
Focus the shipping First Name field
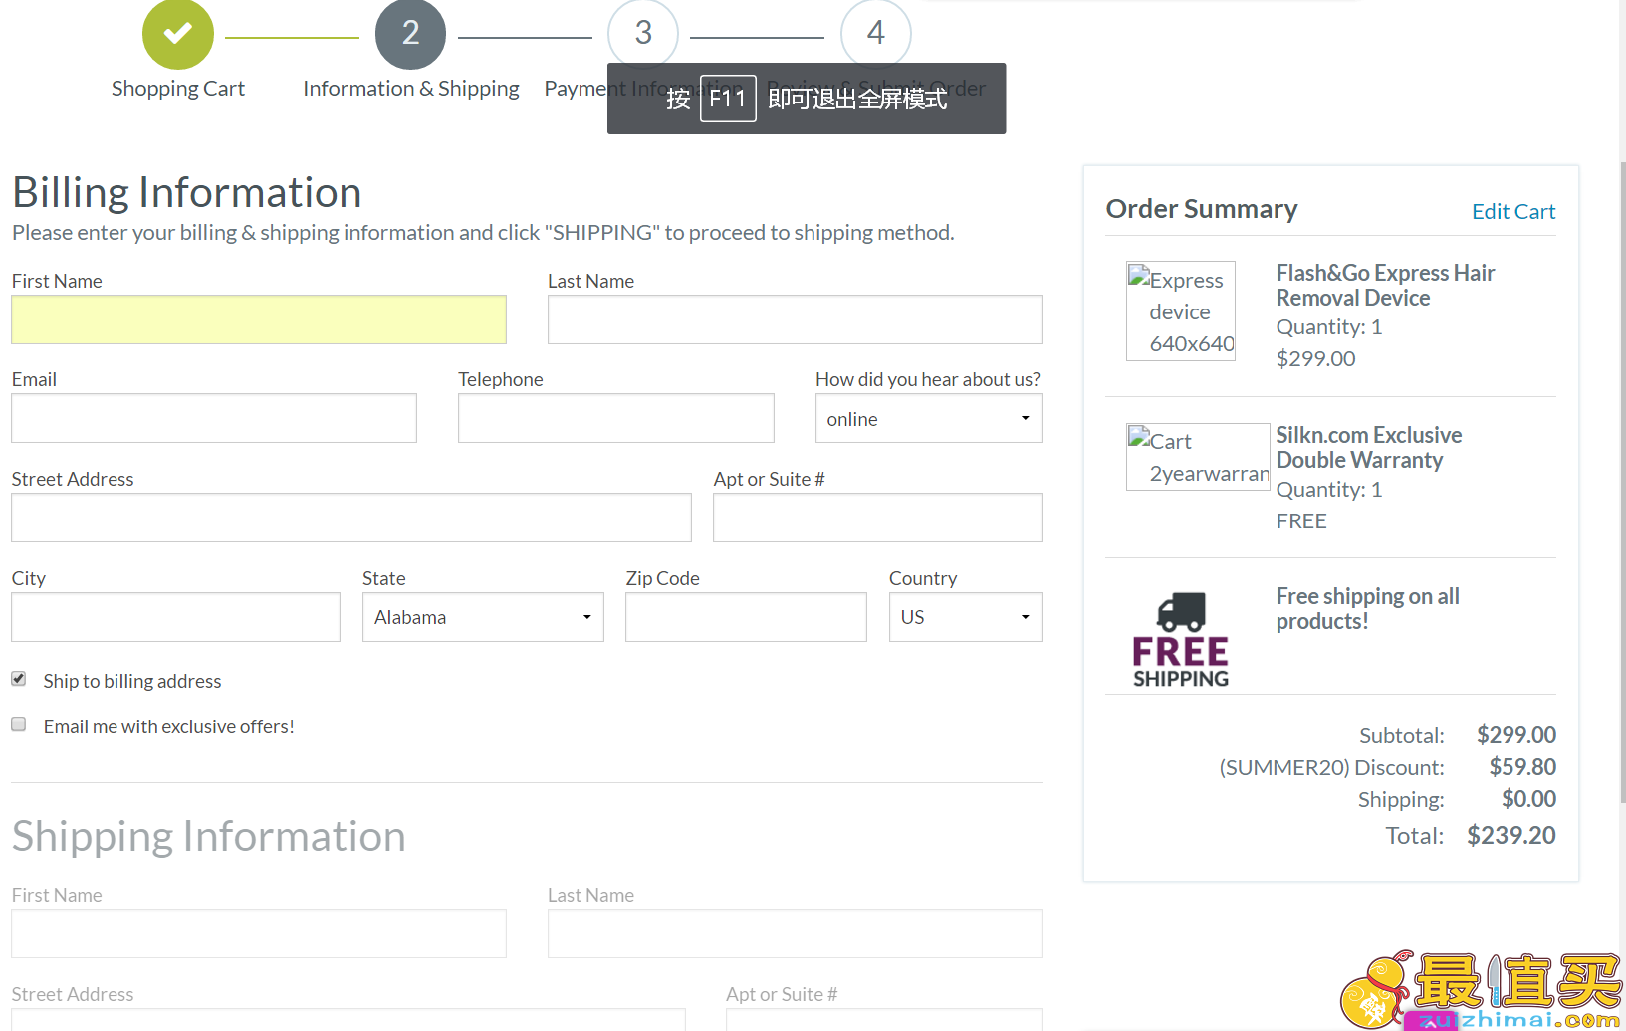click(x=259, y=933)
